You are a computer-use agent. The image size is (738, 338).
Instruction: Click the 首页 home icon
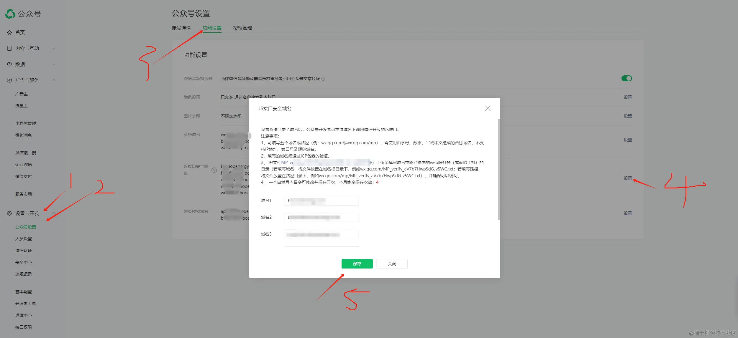click(9, 32)
